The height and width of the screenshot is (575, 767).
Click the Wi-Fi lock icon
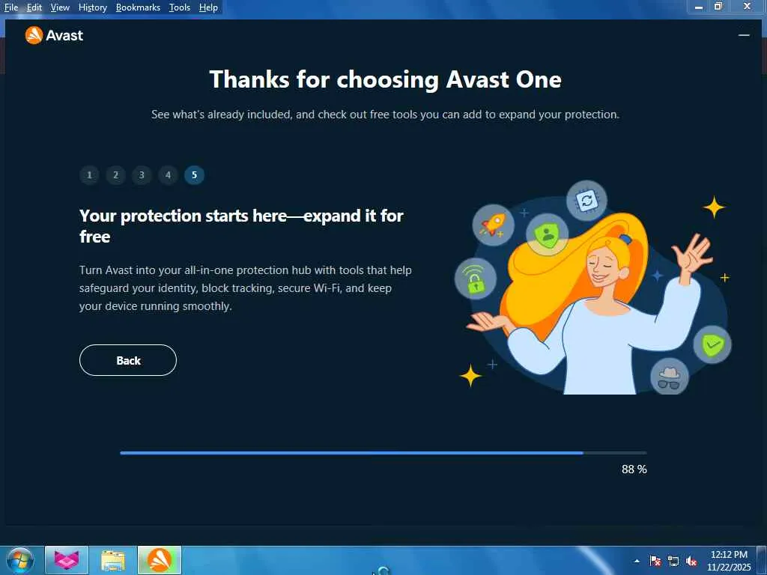(476, 279)
